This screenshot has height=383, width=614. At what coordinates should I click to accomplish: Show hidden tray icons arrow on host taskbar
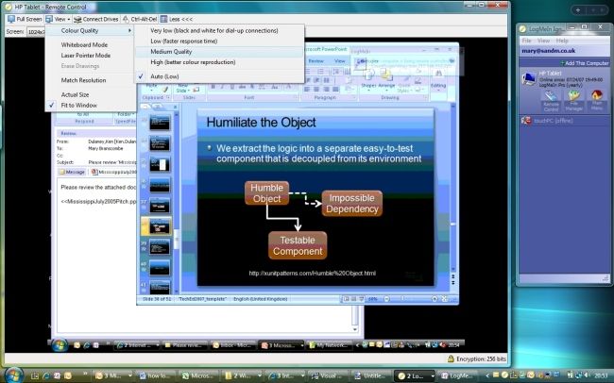(486, 375)
